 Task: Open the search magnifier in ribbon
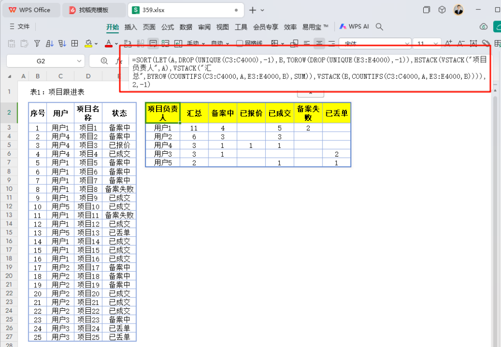(x=379, y=27)
